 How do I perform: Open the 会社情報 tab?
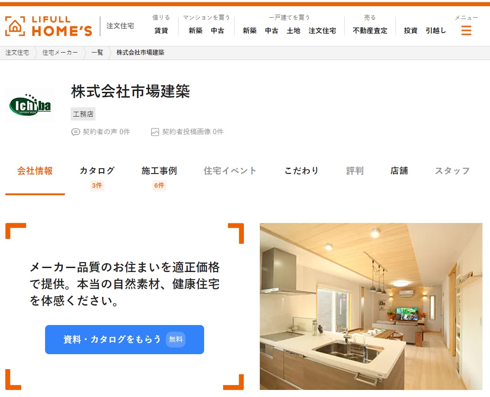pos(35,171)
